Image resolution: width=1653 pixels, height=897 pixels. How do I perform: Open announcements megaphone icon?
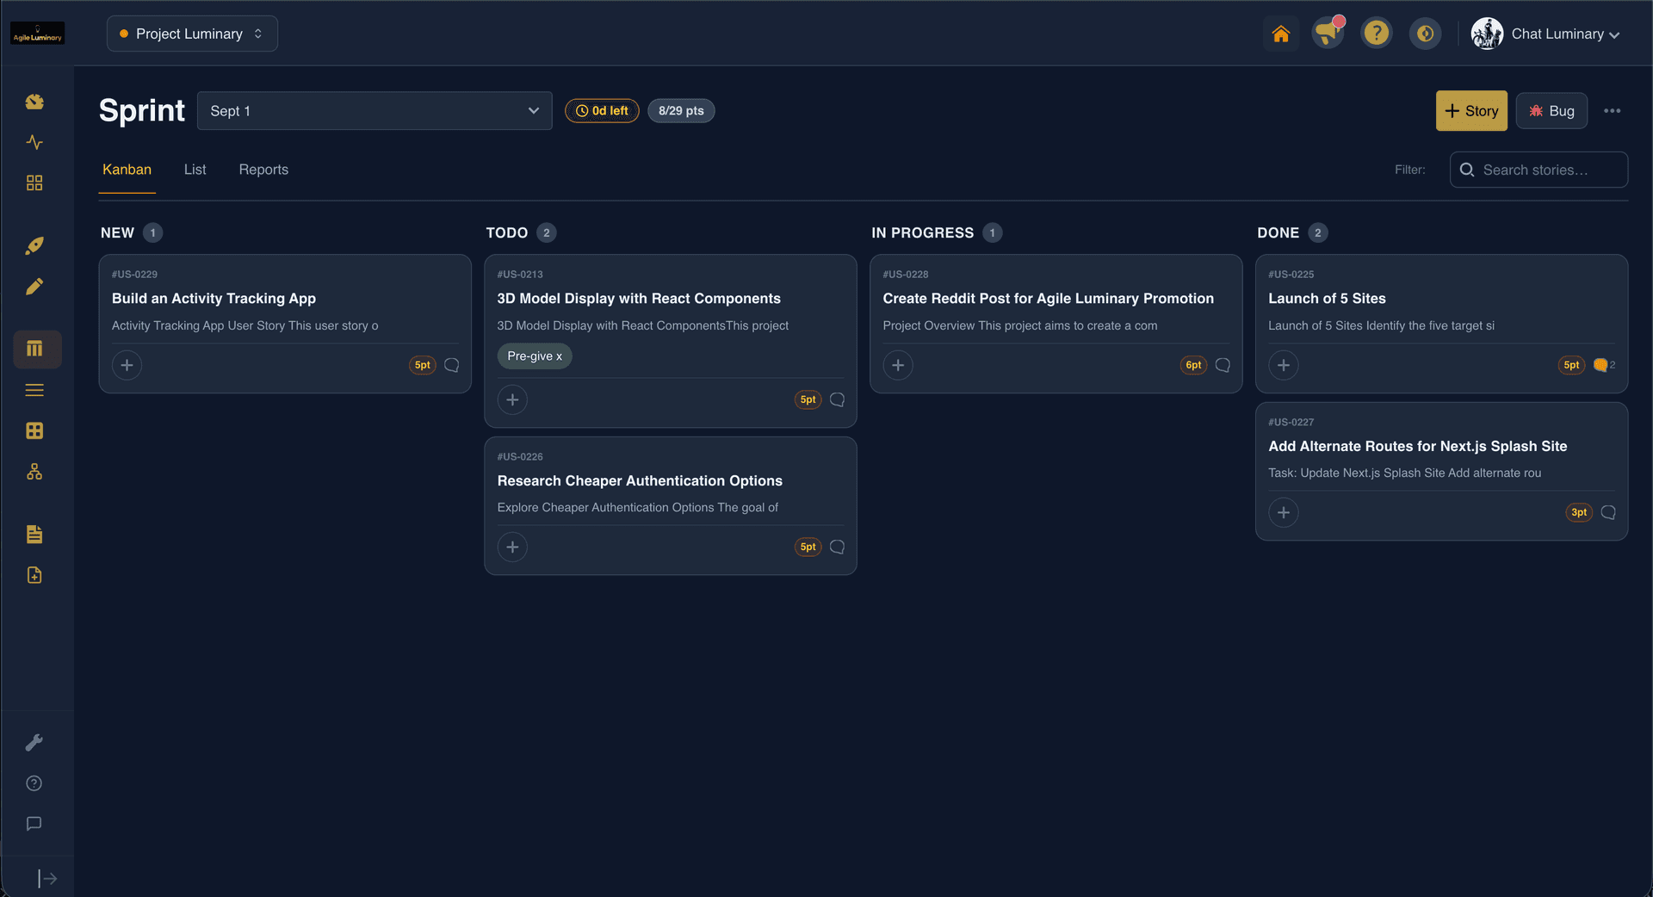point(1328,34)
